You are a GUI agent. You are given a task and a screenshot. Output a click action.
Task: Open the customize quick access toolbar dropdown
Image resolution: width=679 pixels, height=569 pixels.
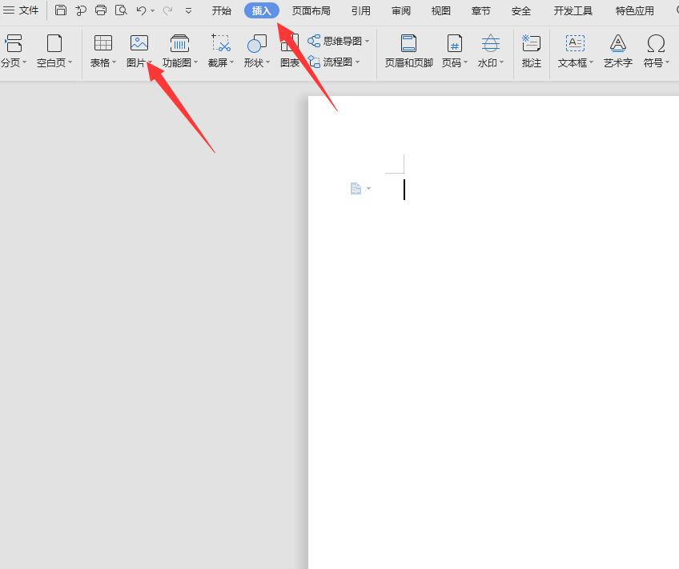click(188, 11)
